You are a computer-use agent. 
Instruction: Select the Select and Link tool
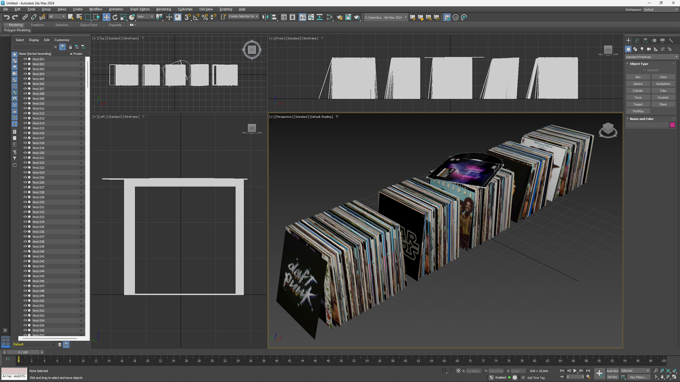coord(25,17)
